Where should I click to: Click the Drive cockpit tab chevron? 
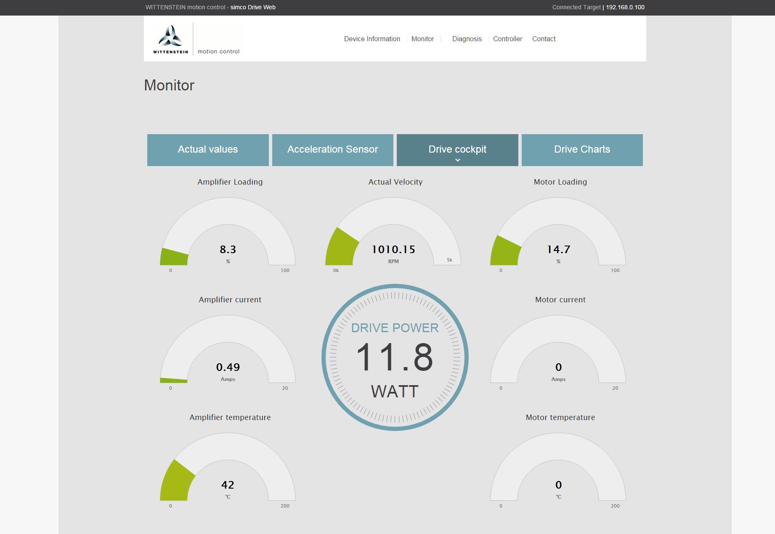457,160
